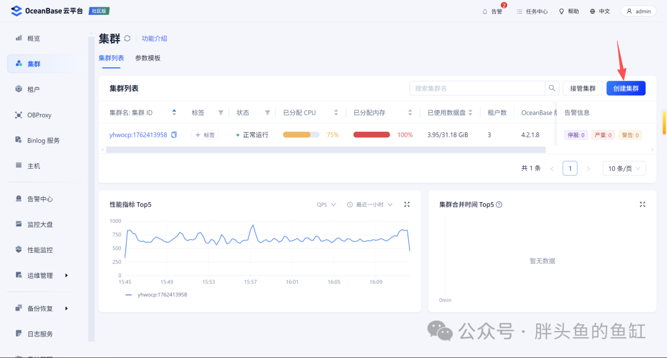667x358 pixels.
Task: Click the search magnifier icon
Action: (x=552, y=88)
